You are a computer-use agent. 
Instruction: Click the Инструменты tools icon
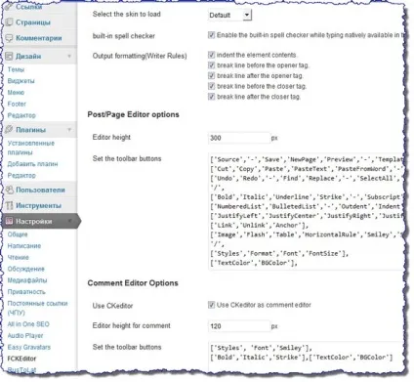pyautogui.click(x=9, y=205)
